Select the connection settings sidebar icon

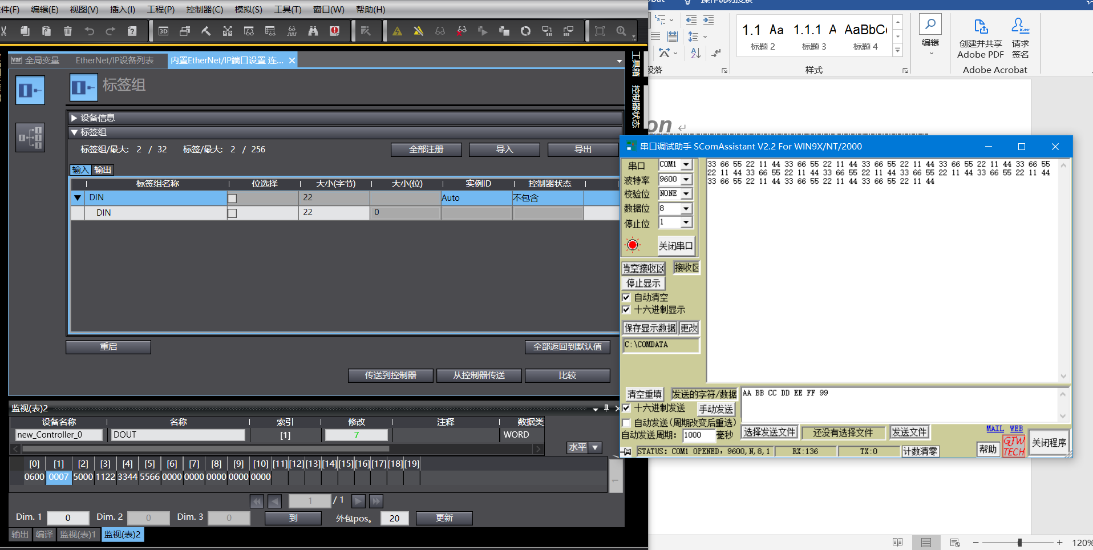30,137
